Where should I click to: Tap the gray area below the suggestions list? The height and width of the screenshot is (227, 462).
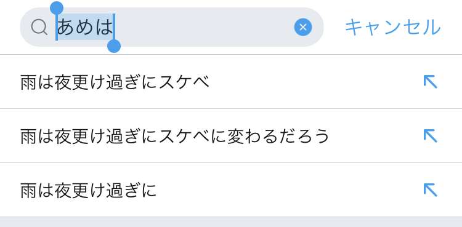[231, 222]
